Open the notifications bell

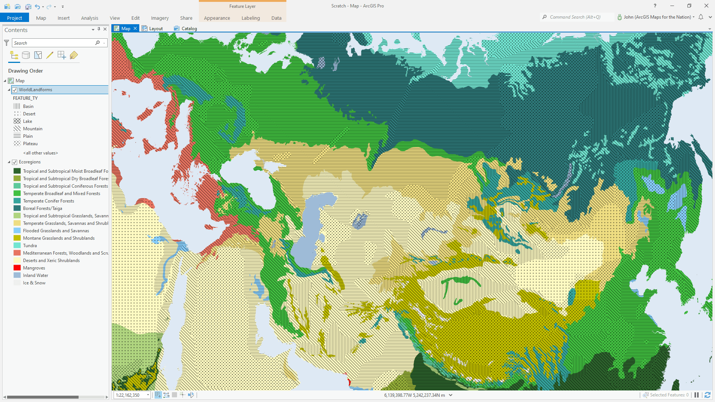click(701, 17)
